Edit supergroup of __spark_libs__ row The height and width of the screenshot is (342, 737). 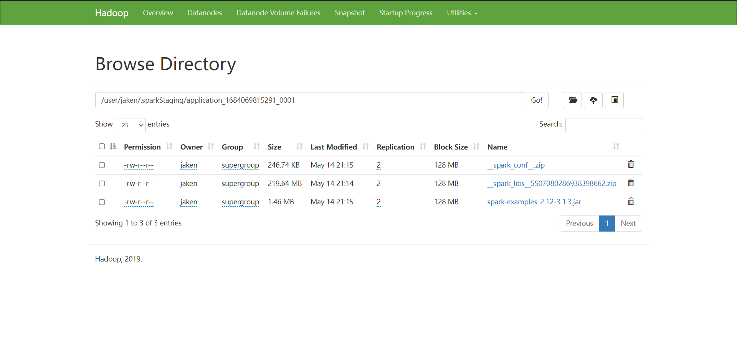240,184
